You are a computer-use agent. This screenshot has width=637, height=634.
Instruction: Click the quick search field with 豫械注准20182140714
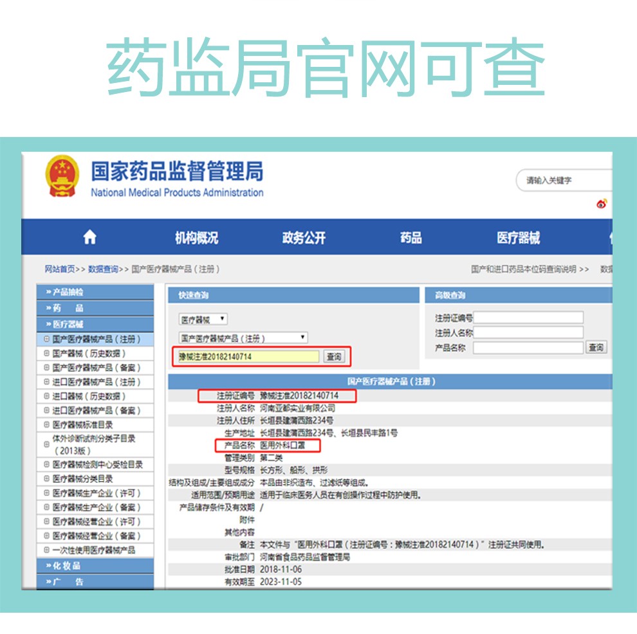coord(248,357)
